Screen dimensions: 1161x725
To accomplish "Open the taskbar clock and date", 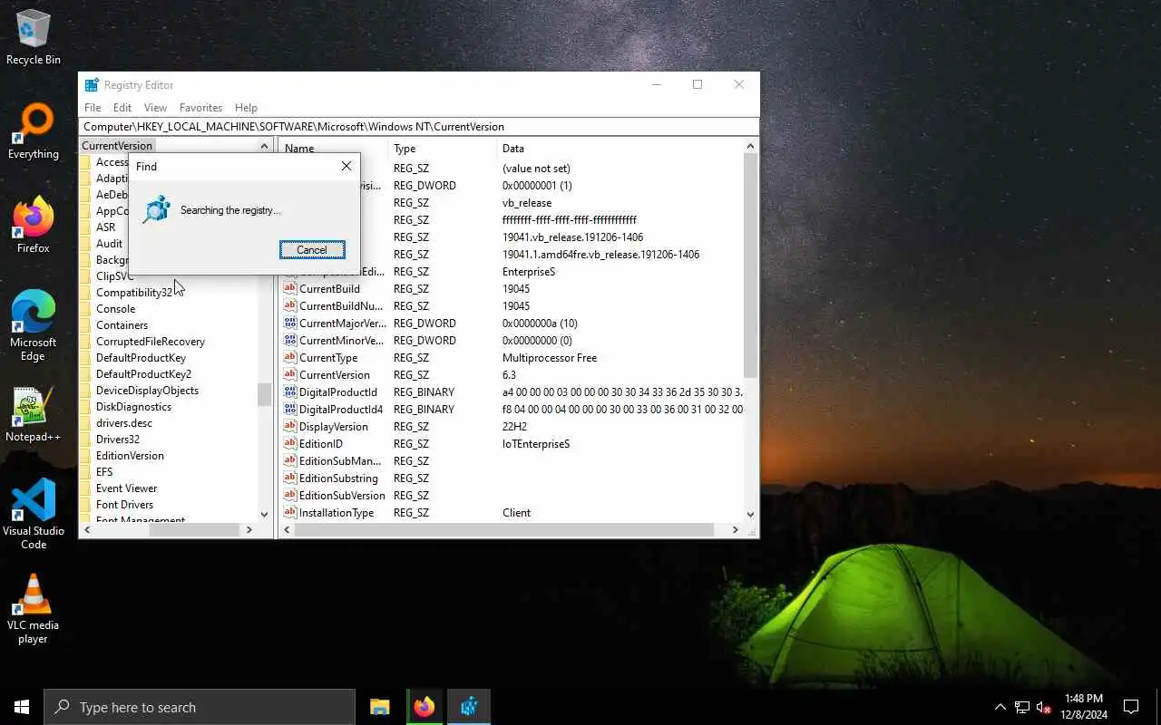I will 1083,707.
